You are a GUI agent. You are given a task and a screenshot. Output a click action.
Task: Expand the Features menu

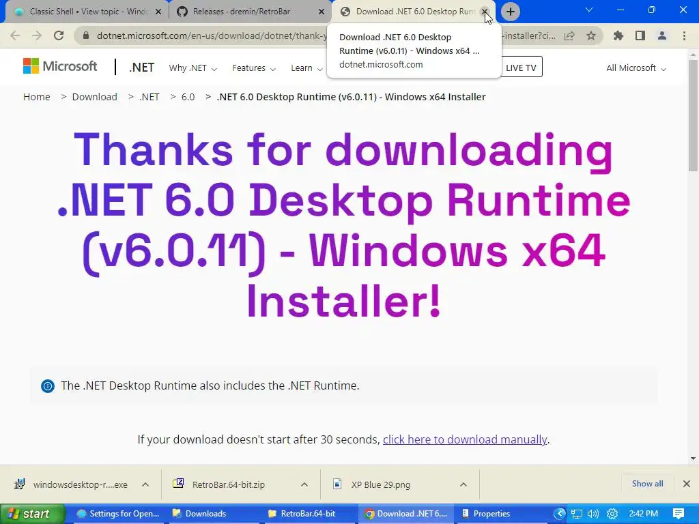(254, 68)
